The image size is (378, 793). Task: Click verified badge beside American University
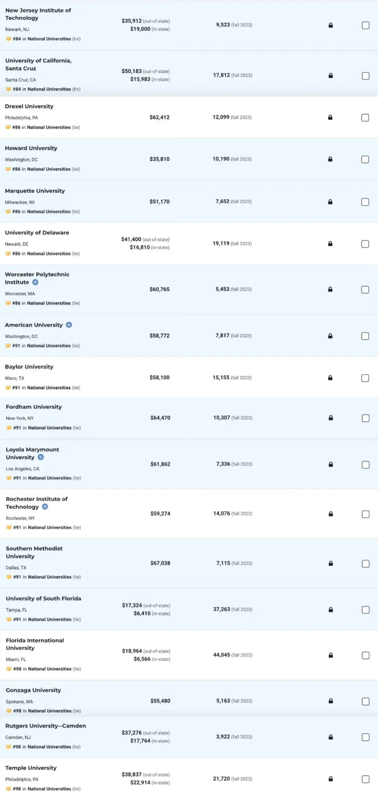69,325
